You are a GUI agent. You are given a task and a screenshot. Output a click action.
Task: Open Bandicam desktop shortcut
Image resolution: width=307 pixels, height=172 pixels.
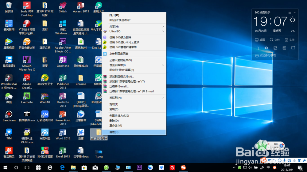[x=9, y=116]
